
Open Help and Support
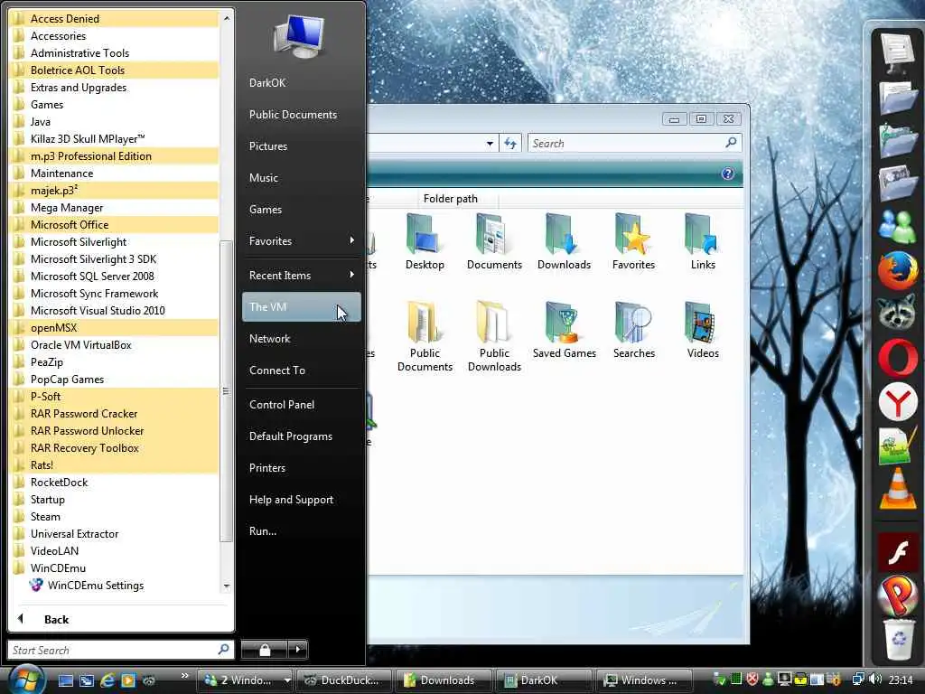click(302, 499)
